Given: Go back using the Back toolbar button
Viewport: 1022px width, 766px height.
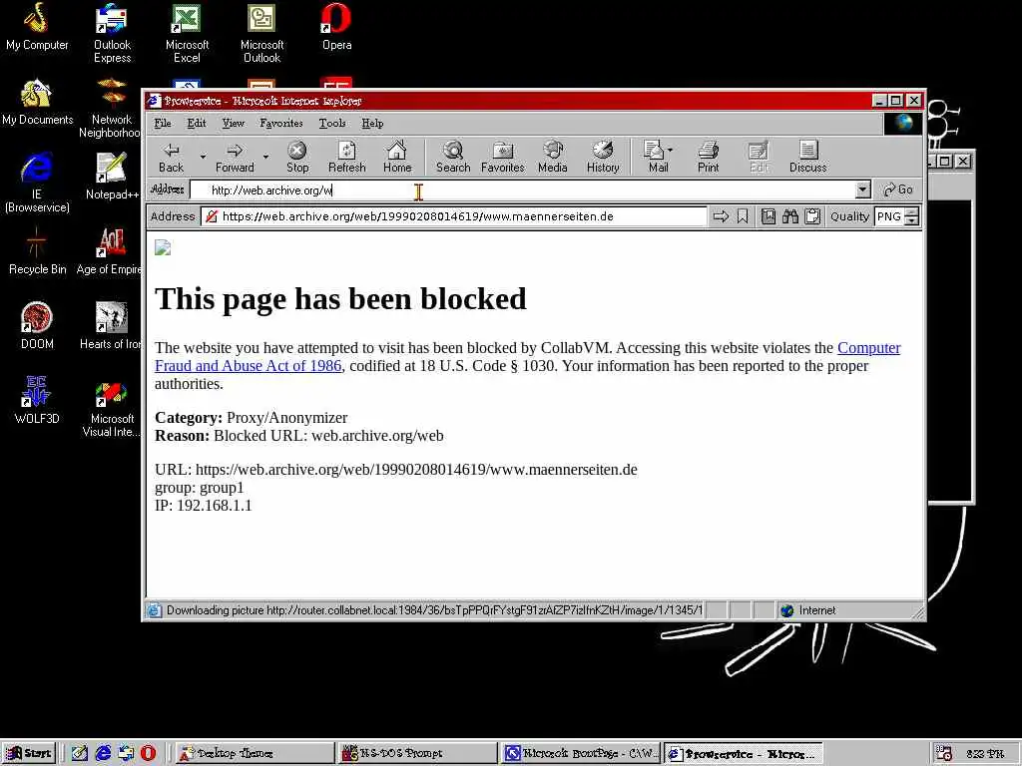Looking at the screenshot, I should point(171,157).
